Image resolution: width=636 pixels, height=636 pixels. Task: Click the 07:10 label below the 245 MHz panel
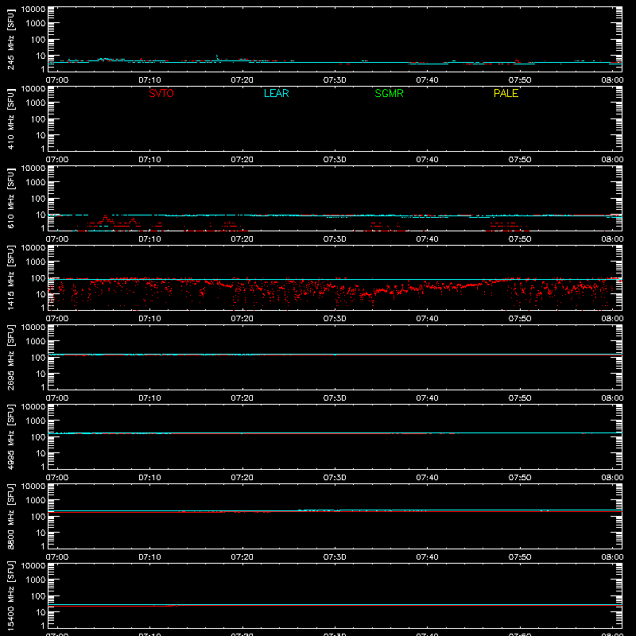(149, 80)
